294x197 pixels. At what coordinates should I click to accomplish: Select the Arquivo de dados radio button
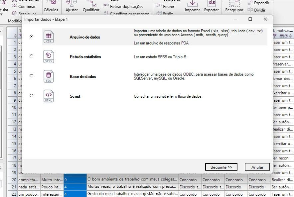point(32,36)
